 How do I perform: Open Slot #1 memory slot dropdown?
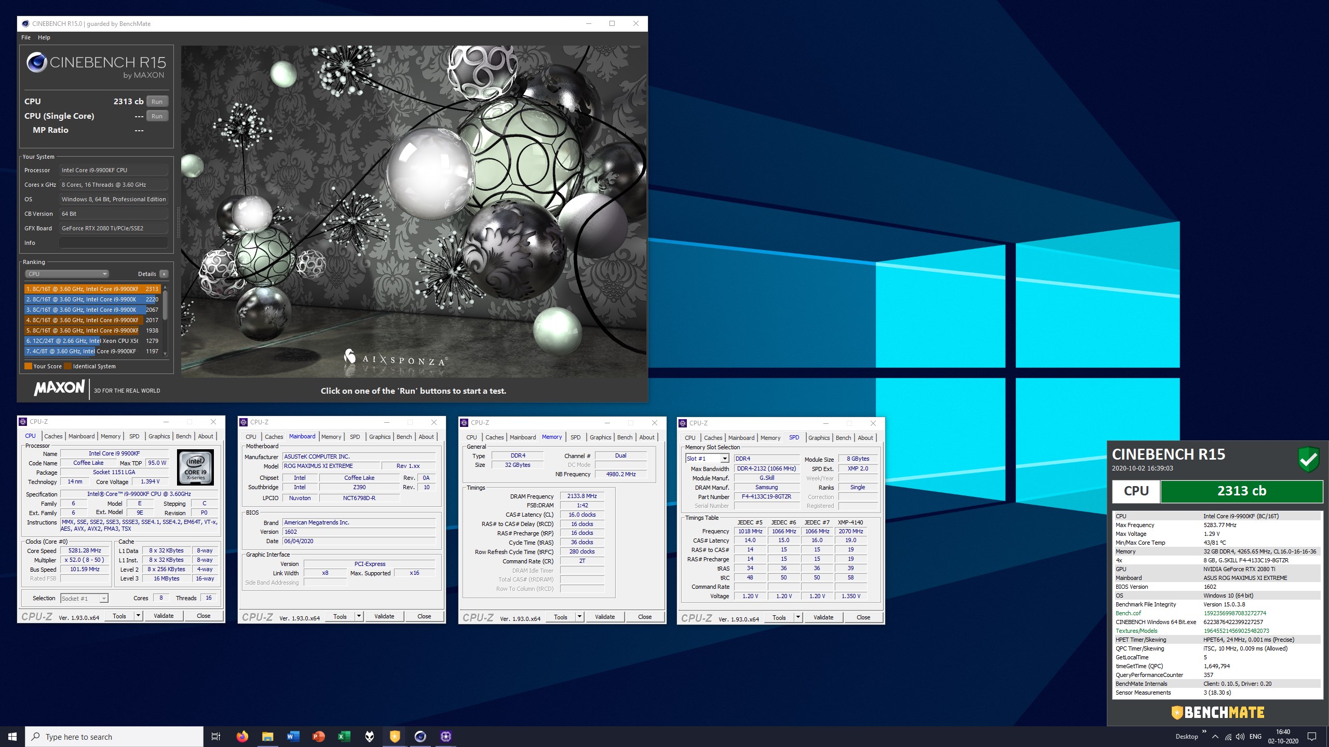tap(707, 459)
